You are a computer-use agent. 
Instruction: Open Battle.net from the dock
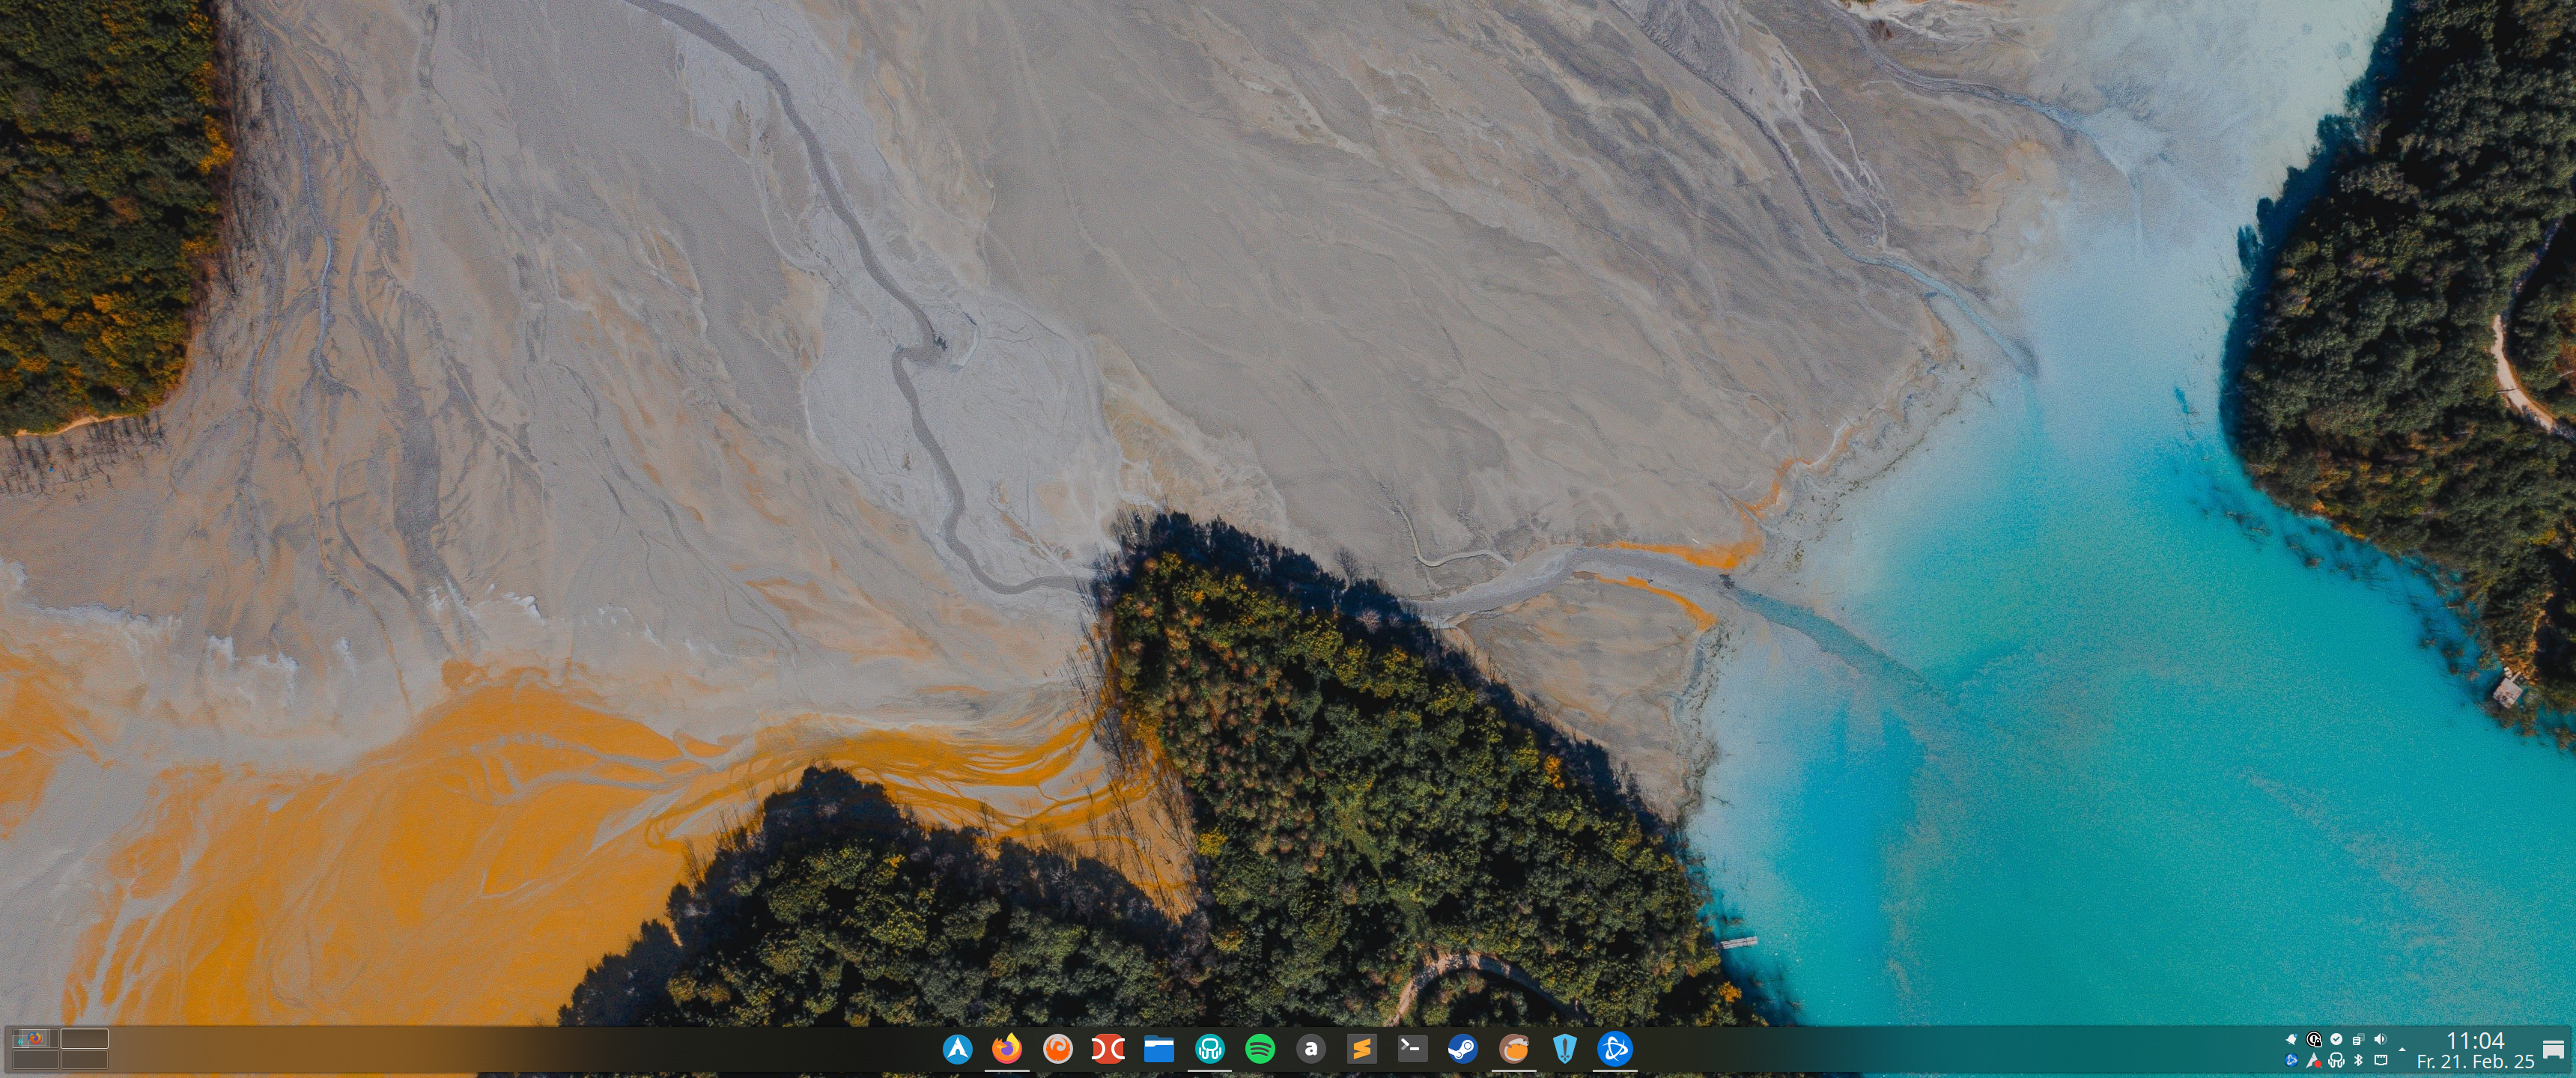point(1614,1048)
